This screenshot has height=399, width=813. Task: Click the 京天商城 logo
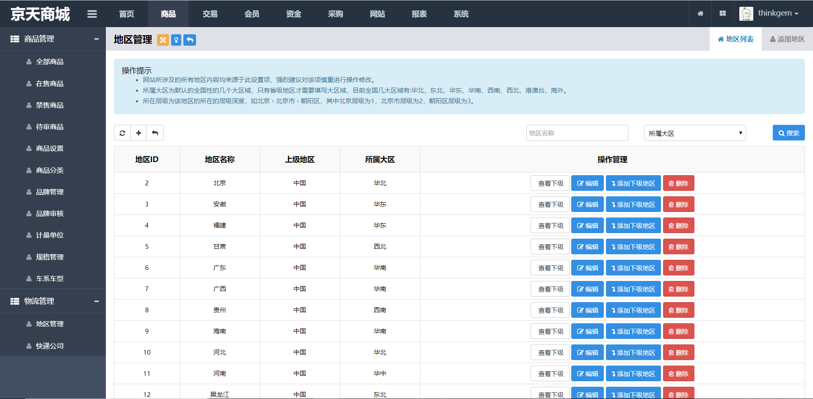point(40,14)
